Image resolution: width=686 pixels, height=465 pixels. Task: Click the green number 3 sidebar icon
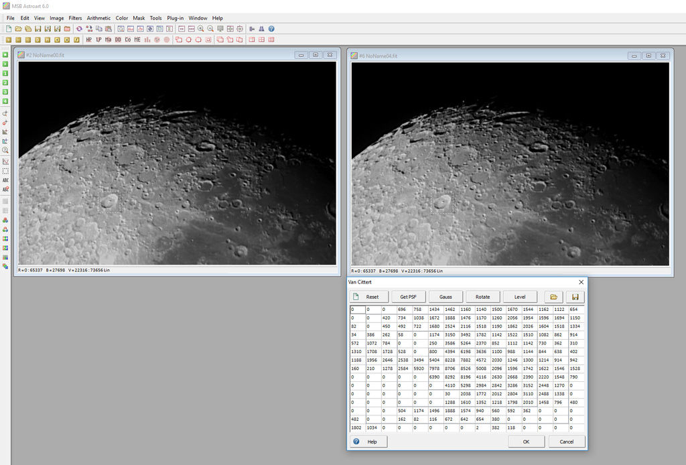tap(5, 92)
